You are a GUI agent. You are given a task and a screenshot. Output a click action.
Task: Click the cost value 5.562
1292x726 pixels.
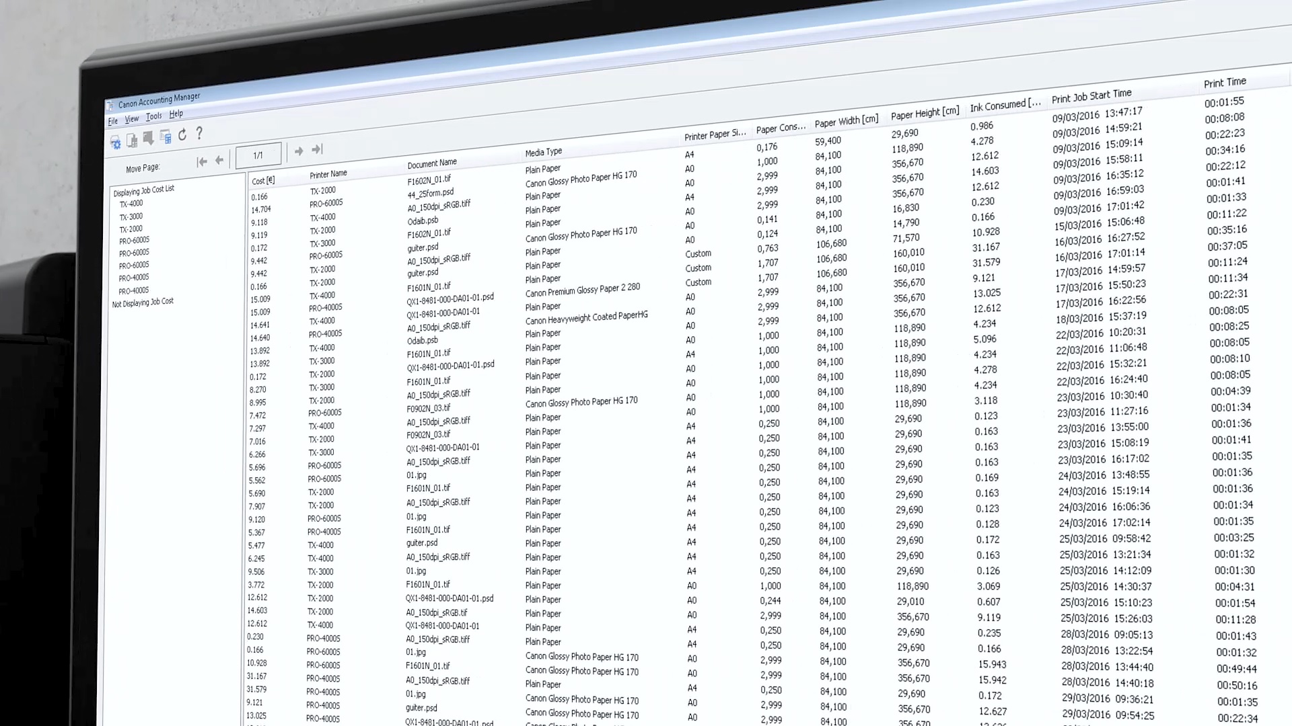coord(257,481)
